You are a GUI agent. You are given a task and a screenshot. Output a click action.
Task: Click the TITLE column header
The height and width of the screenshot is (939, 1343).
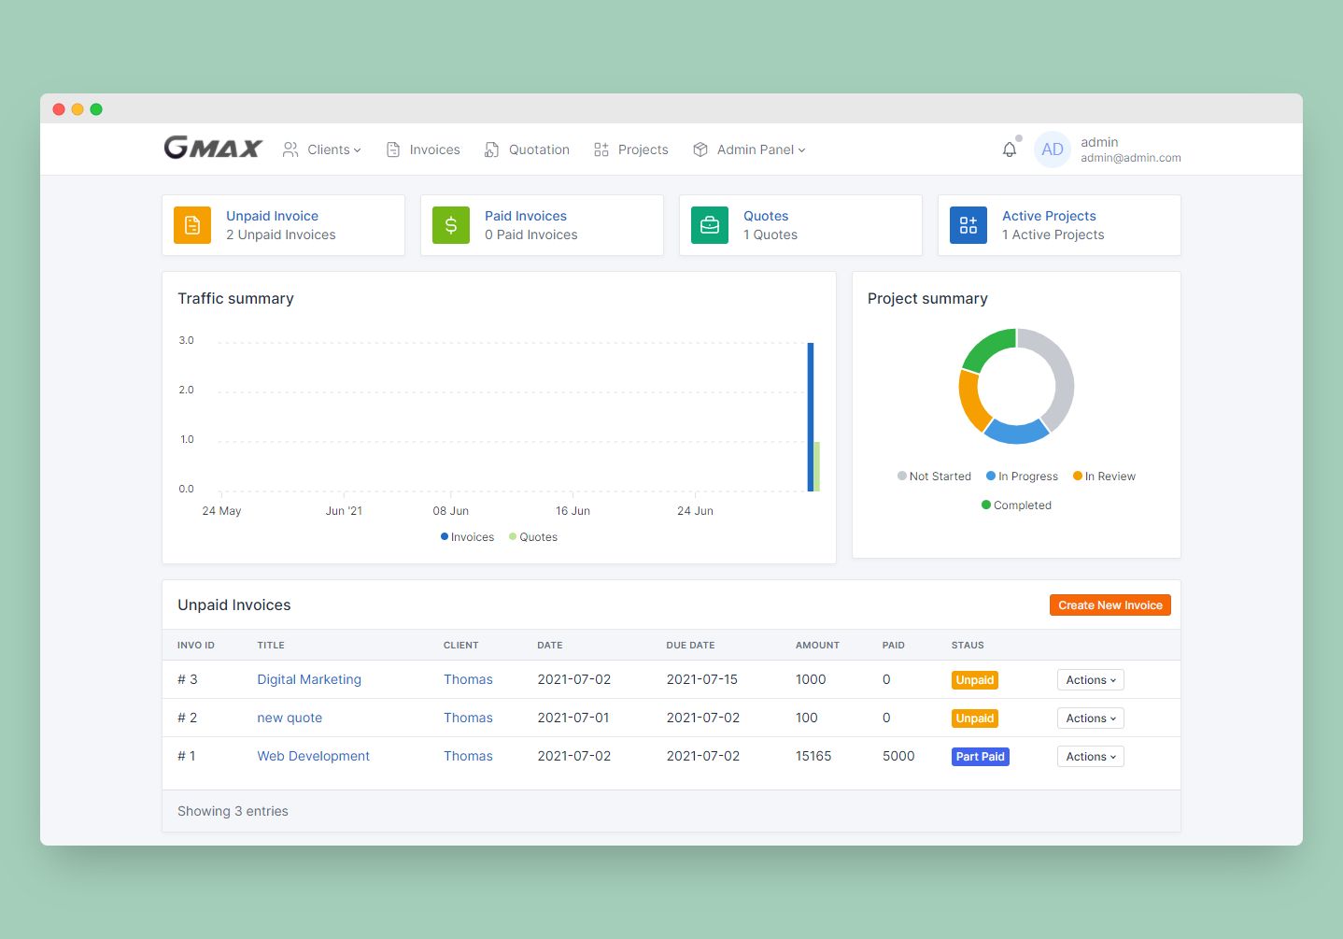[271, 646]
